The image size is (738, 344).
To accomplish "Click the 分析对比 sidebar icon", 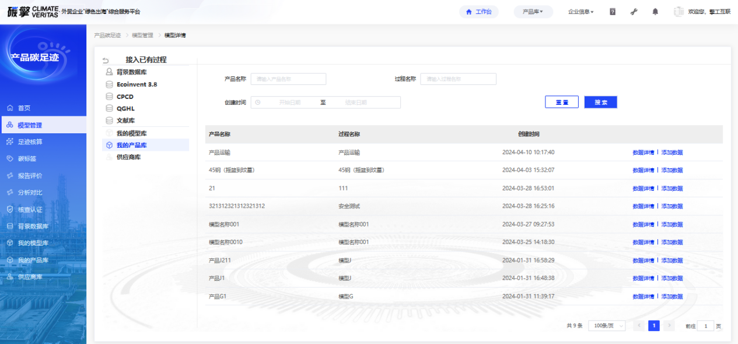I will point(10,192).
